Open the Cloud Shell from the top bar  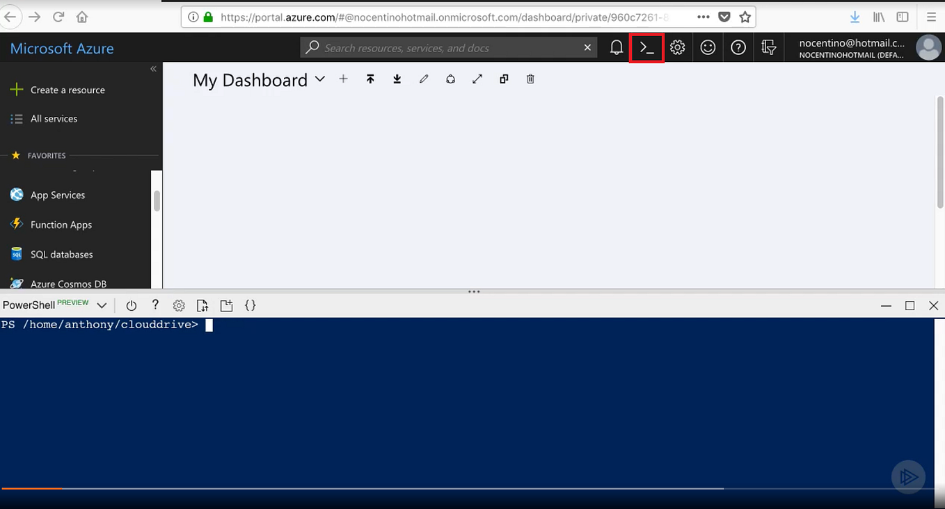coord(646,47)
